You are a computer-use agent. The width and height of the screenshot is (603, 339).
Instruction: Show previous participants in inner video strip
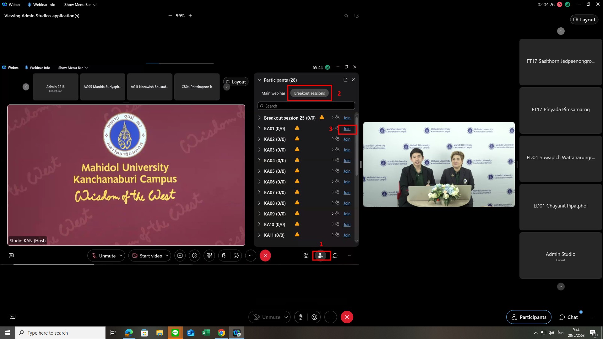(x=26, y=87)
